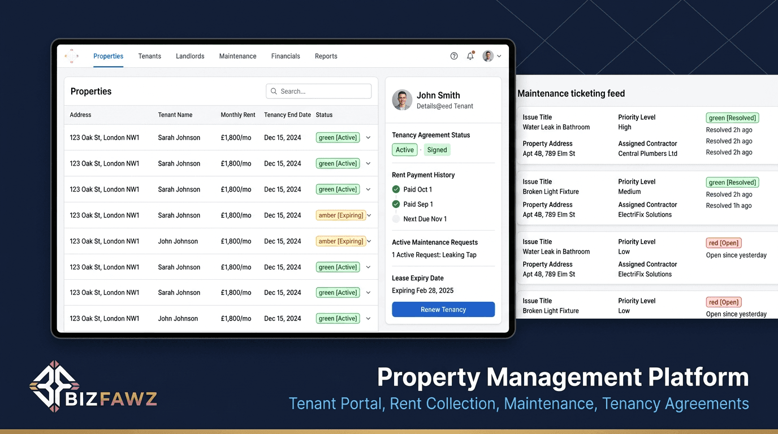Click the user avatar in top bar
Screen dimensions: 778x434
(x=488, y=56)
